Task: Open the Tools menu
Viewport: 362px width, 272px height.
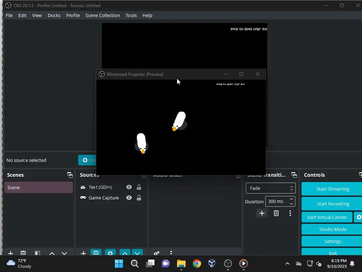Action: 131,15
